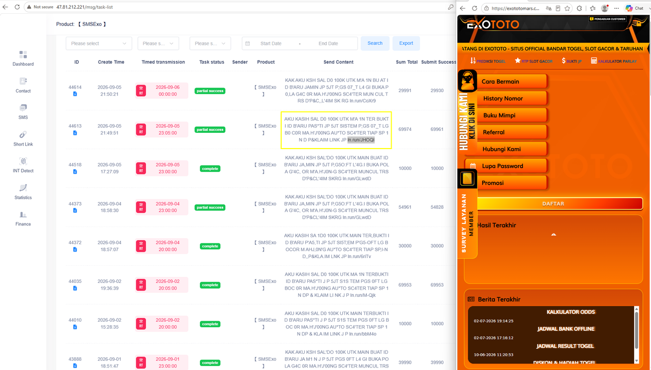This screenshot has height=370, width=651.
Task: Open the browser profile avatar
Action: click(x=605, y=8)
